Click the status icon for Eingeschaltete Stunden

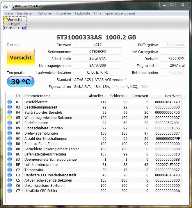[x=10, y=128]
